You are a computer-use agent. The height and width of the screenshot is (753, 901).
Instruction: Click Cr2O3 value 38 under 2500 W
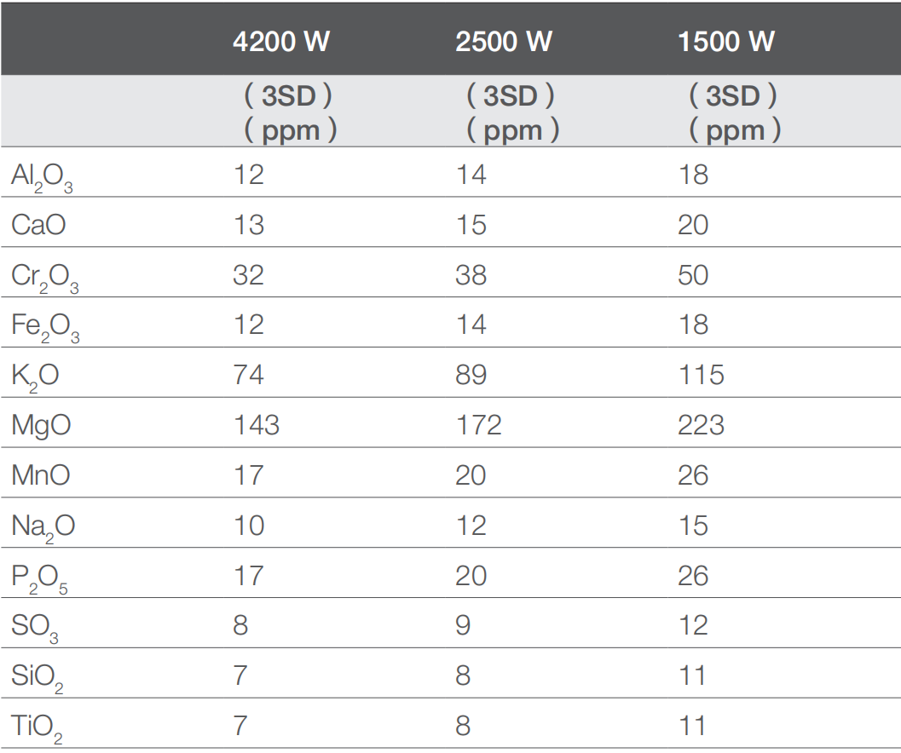point(471,275)
